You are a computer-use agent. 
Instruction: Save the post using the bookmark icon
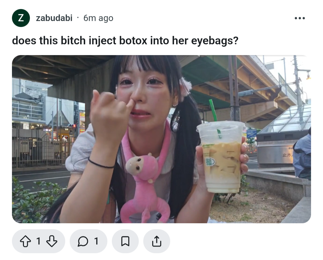point(125,241)
